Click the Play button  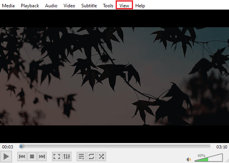[x=6, y=156]
